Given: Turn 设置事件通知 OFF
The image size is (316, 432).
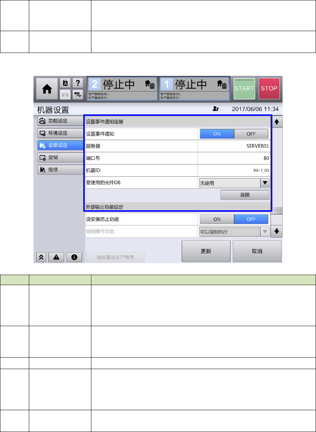Looking at the screenshot, I should (251, 134).
